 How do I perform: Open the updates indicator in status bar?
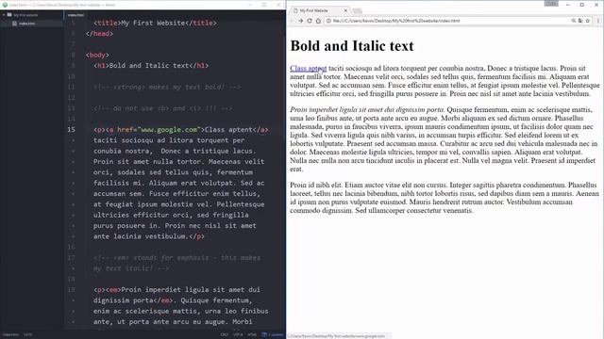(x=273, y=335)
